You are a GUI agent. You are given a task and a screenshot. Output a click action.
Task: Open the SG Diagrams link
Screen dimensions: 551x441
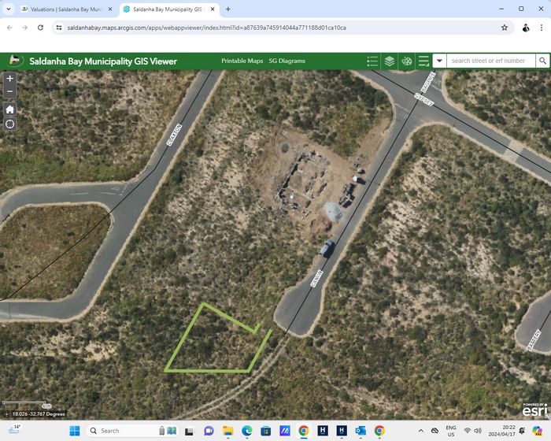287,61
